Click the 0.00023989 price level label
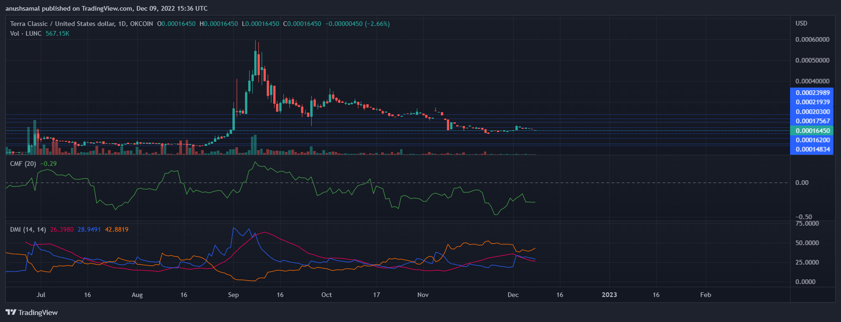Image resolution: width=841 pixels, height=322 pixels. coord(812,93)
